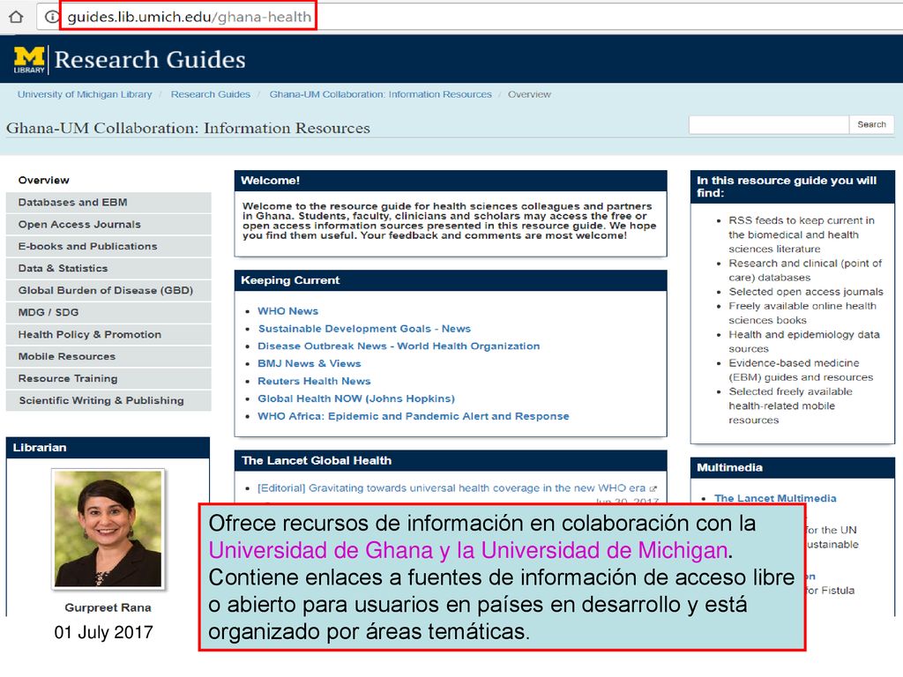This screenshot has height=677, width=903.
Task: Open University of Michigan Library breadcrumb
Action: (85, 94)
